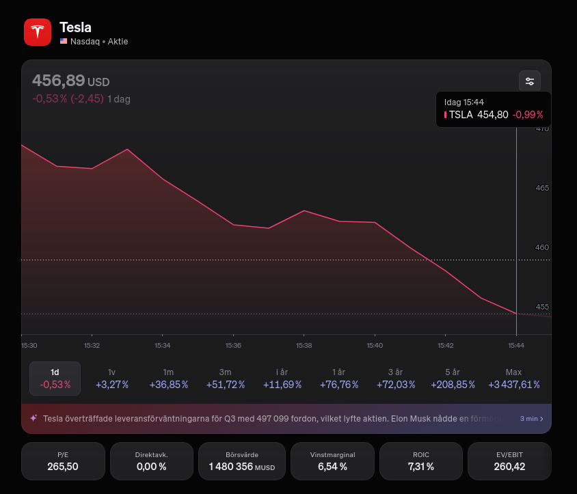Select the 1 år period tab
Image resolution: width=577 pixels, height=494 pixels.
pyautogui.click(x=339, y=379)
